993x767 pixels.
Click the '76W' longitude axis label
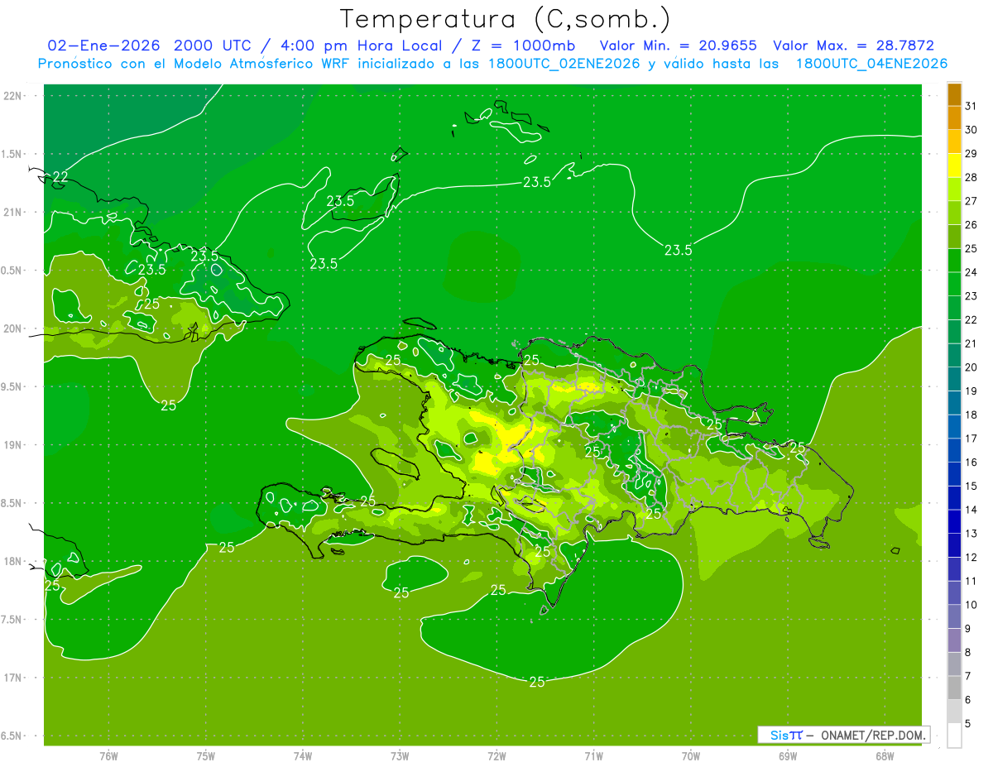click(108, 756)
